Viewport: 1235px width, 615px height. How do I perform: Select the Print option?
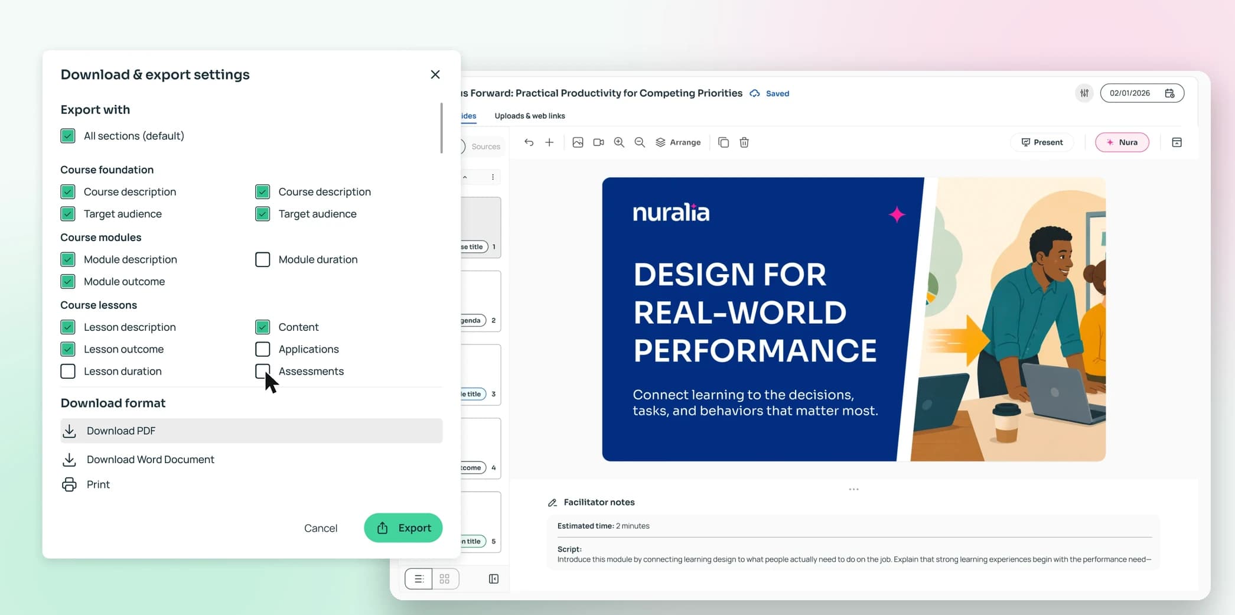(x=86, y=484)
